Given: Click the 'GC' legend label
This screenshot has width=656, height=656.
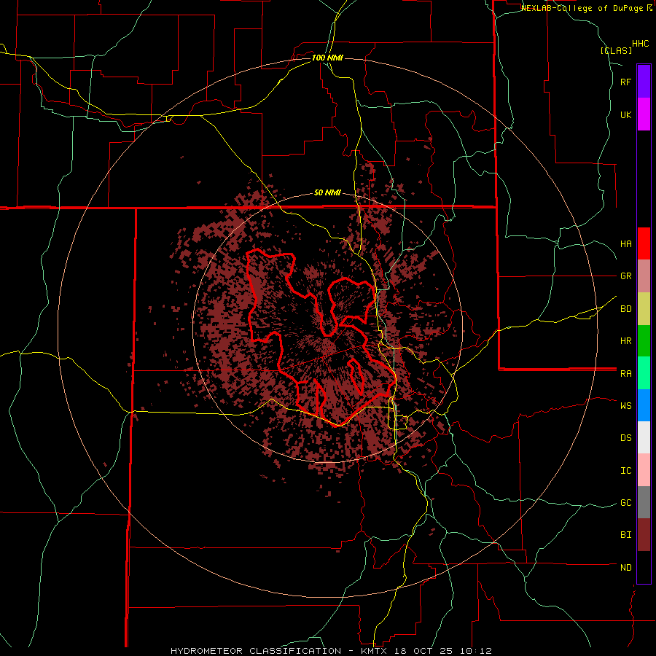Looking at the screenshot, I should (x=625, y=503).
